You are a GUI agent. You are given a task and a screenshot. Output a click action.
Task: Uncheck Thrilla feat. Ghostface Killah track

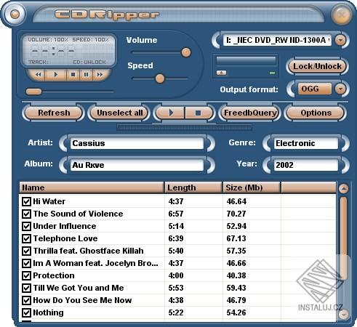click(26, 251)
